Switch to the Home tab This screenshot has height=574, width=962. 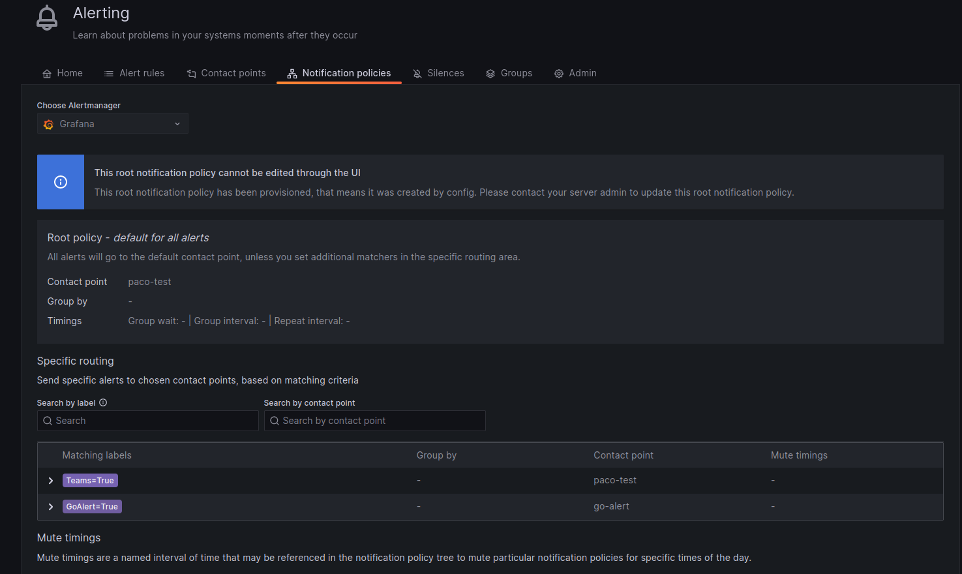(63, 73)
